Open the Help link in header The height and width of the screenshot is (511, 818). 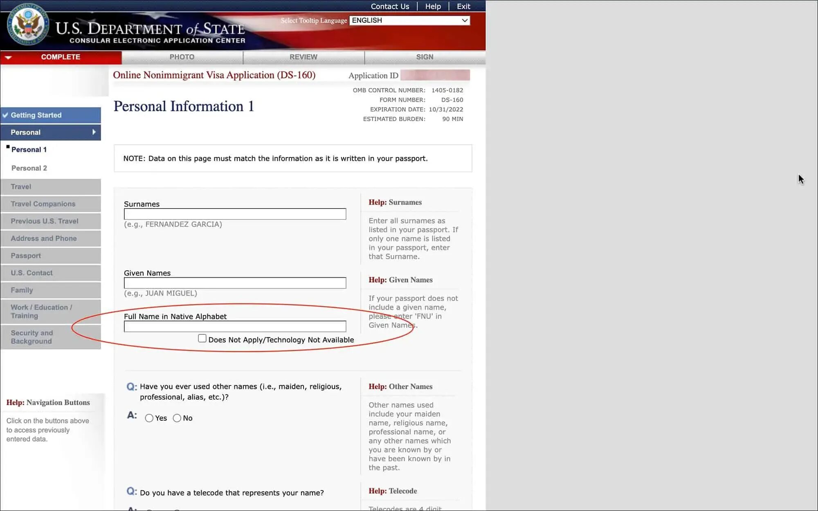click(433, 7)
